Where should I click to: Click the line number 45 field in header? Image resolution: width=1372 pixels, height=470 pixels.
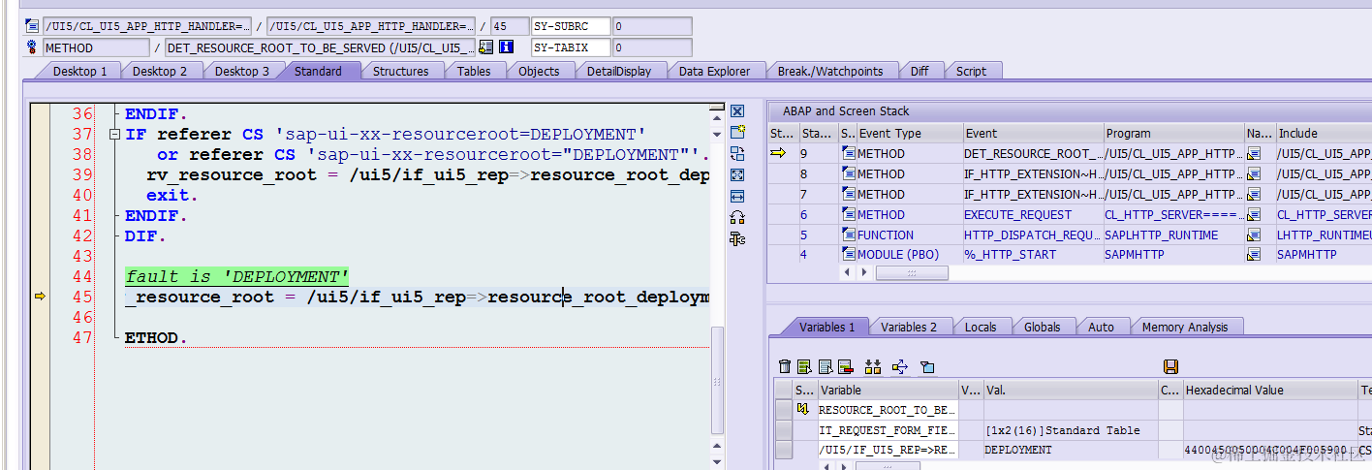pos(510,26)
